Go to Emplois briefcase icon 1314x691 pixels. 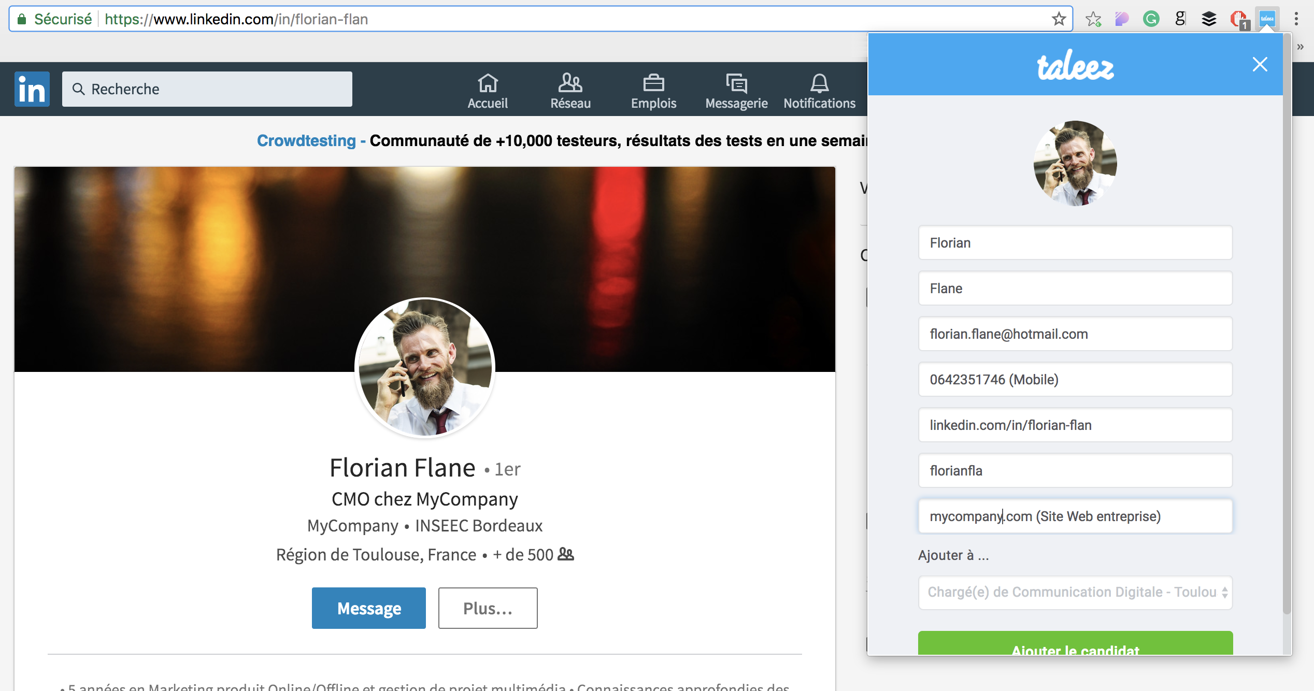(x=653, y=90)
